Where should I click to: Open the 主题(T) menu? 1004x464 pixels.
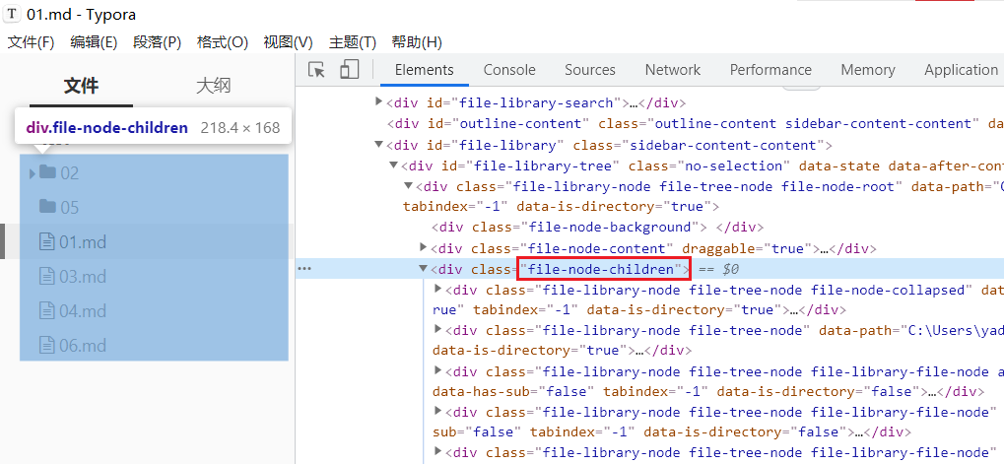pyautogui.click(x=352, y=42)
